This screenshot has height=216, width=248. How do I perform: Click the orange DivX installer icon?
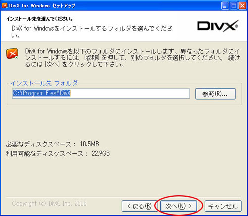[12, 54]
